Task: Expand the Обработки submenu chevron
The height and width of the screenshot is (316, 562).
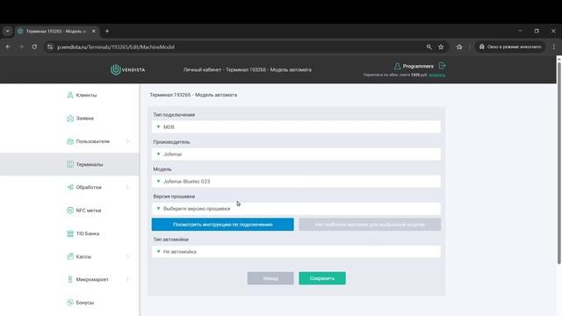Action: (127, 187)
